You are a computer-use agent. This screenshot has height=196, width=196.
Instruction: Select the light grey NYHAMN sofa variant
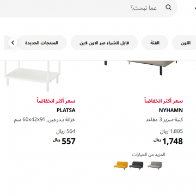coord(155,166)
